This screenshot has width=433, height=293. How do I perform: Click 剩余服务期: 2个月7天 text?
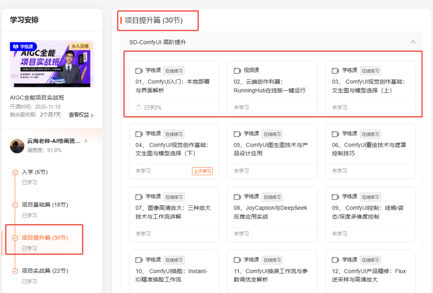(35, 115)
